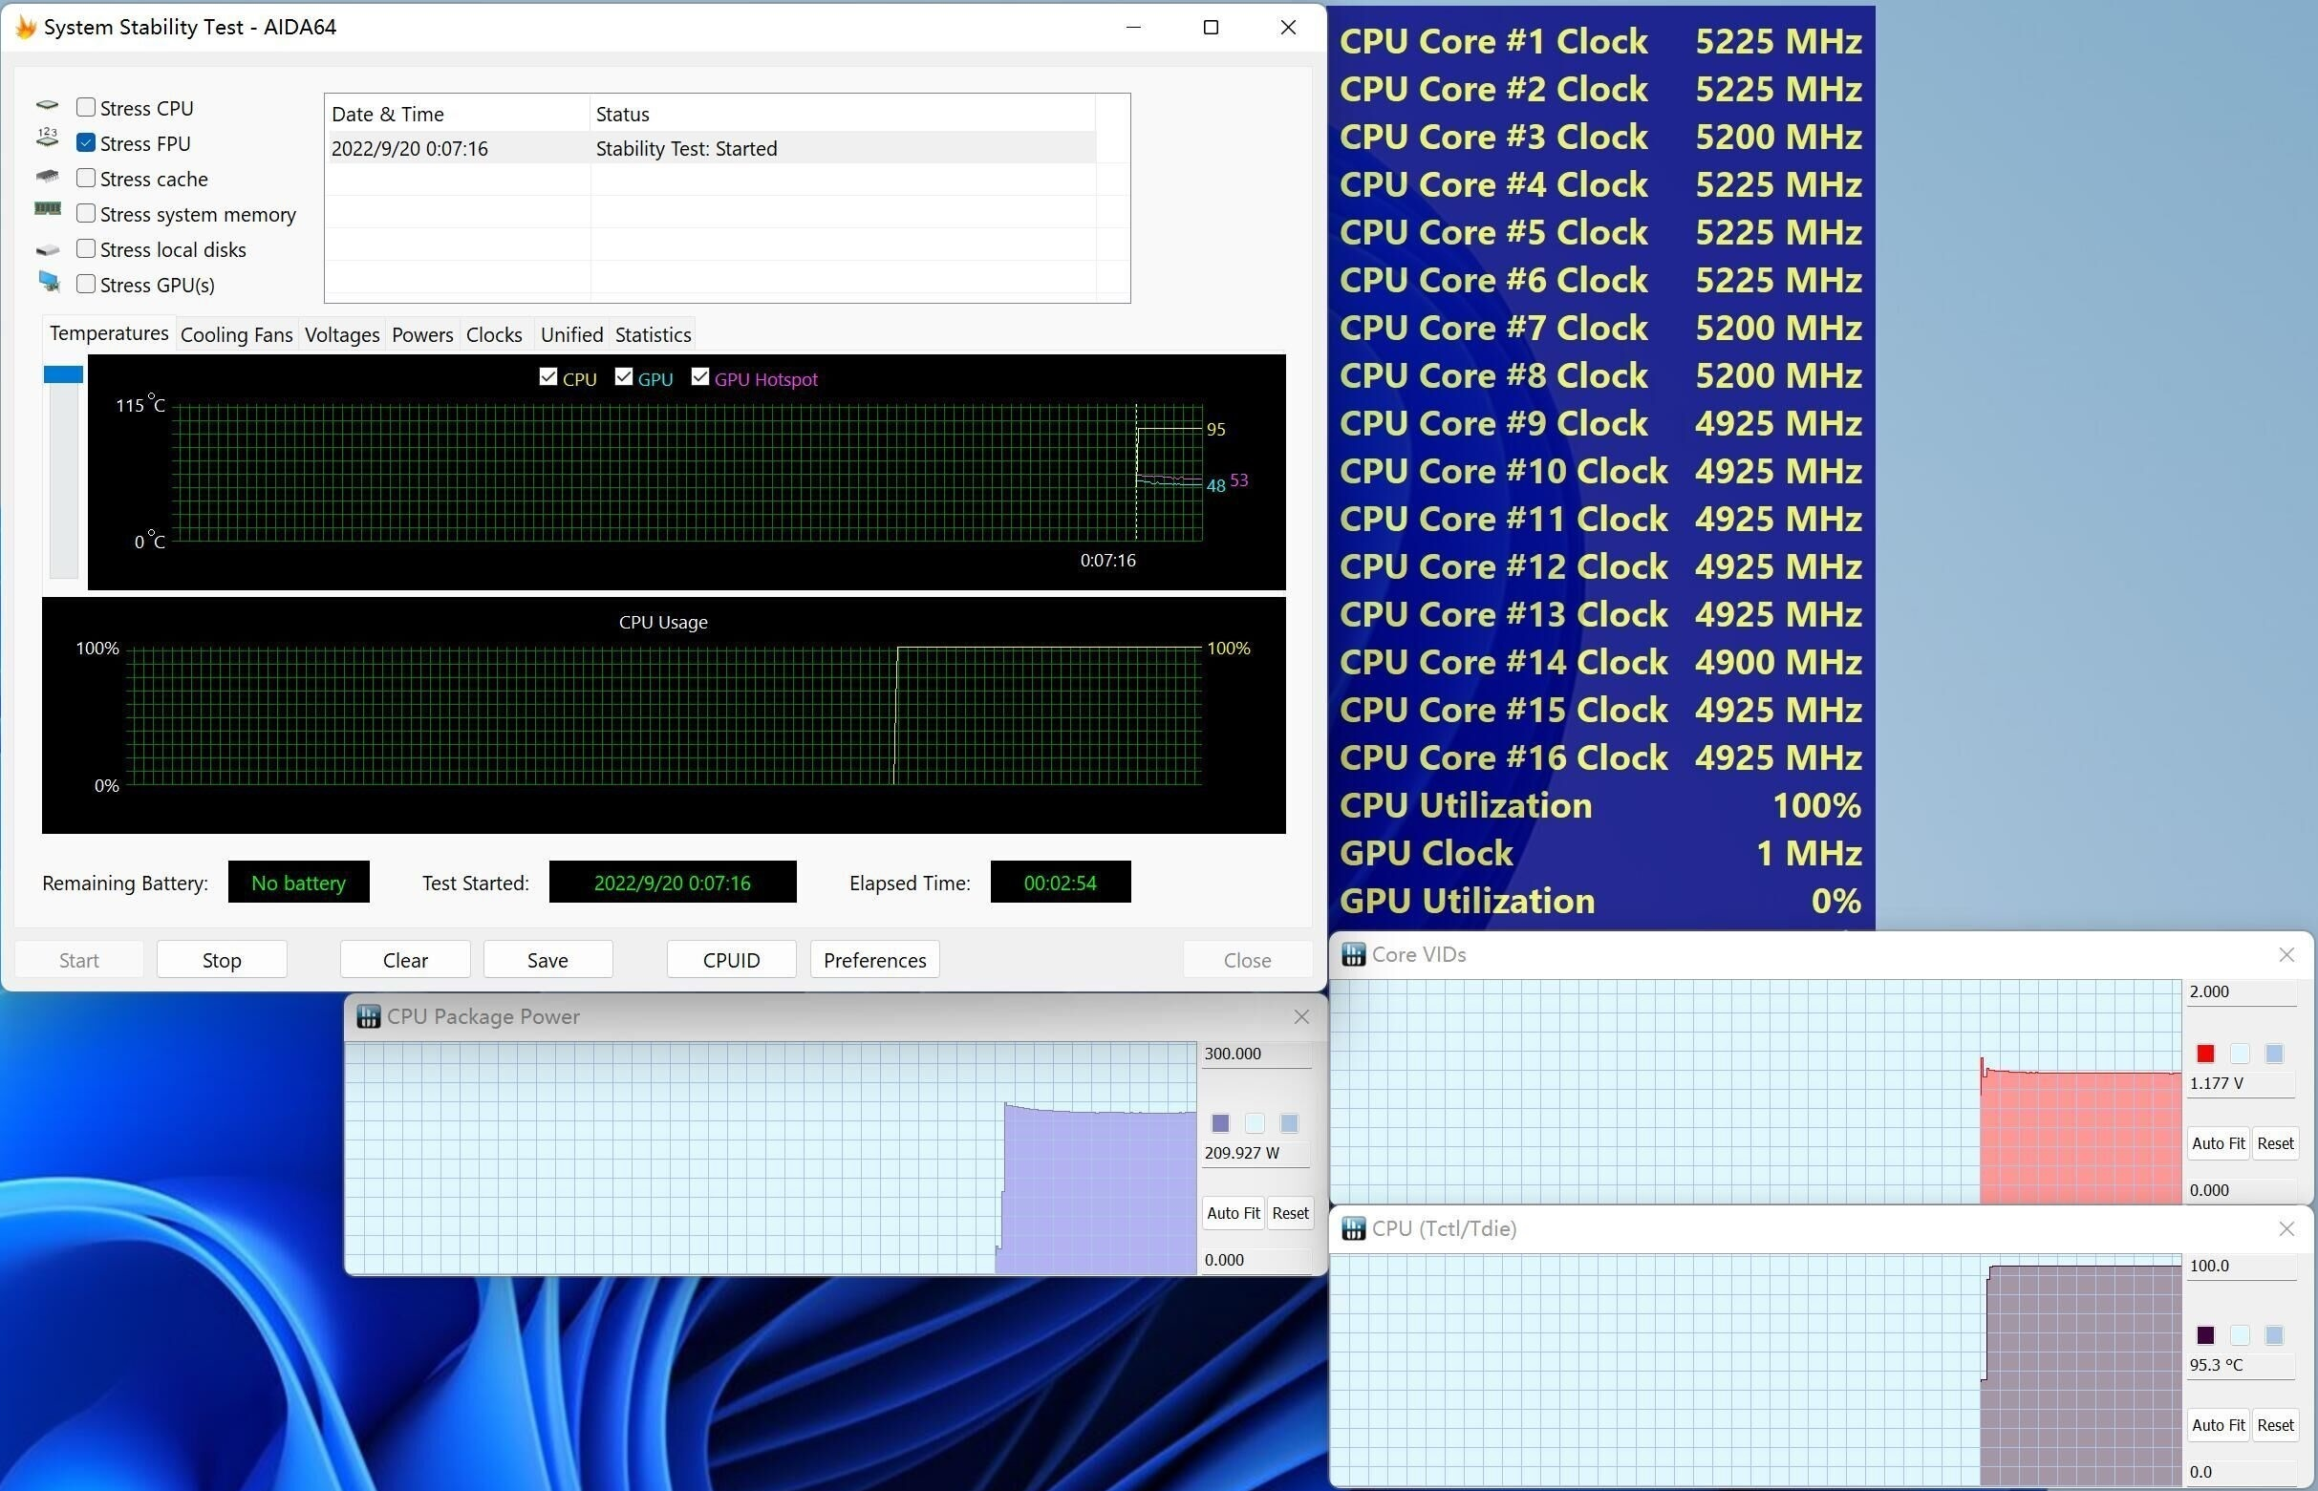Toggle GPU temperature graph checkbox
This screenshot has height=1491, width=2318.
[x=624, y=376]
